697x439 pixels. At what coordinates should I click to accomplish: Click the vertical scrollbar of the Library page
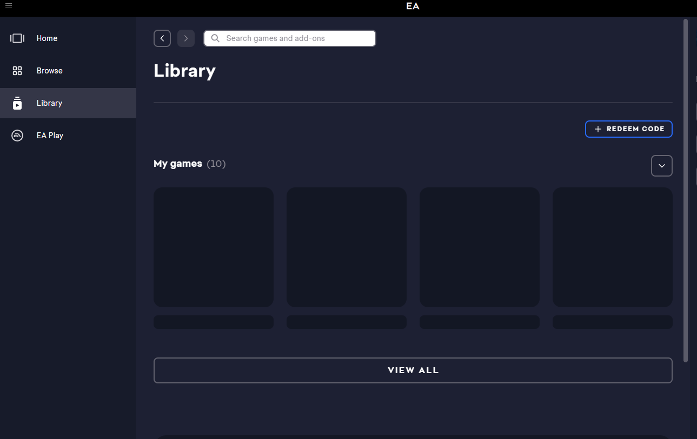click(686, 190)
